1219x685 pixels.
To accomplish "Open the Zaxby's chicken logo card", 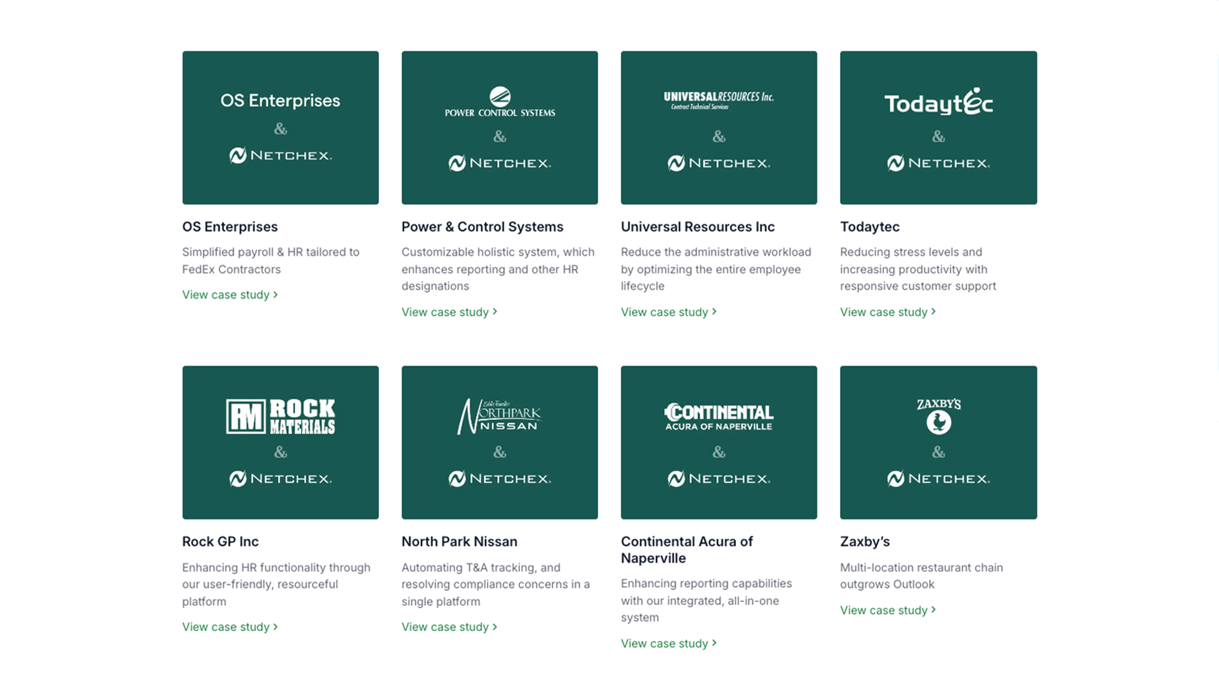I will 938,442.
